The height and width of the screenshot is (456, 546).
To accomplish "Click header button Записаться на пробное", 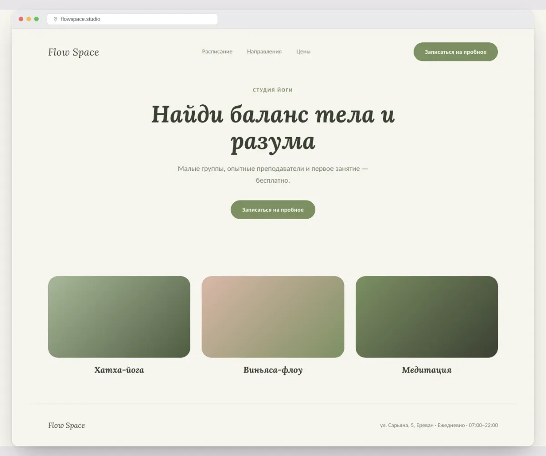I will pos(455,51).
